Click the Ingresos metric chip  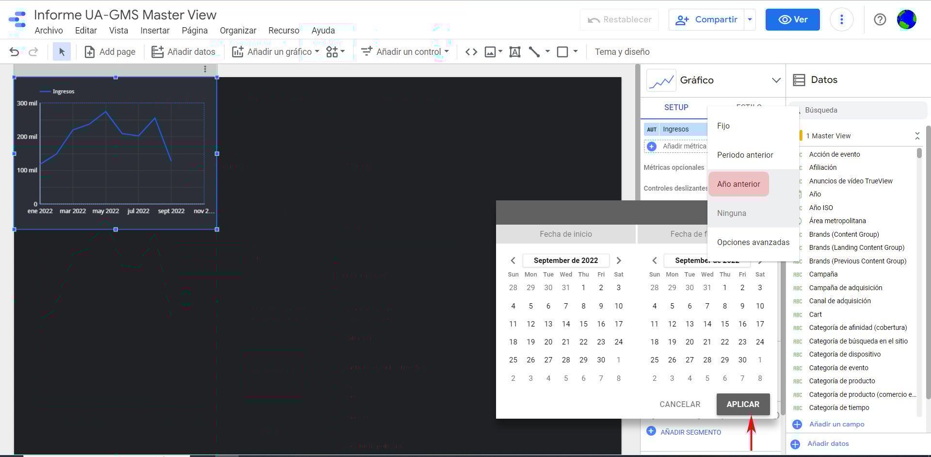(x=675, y=129)
